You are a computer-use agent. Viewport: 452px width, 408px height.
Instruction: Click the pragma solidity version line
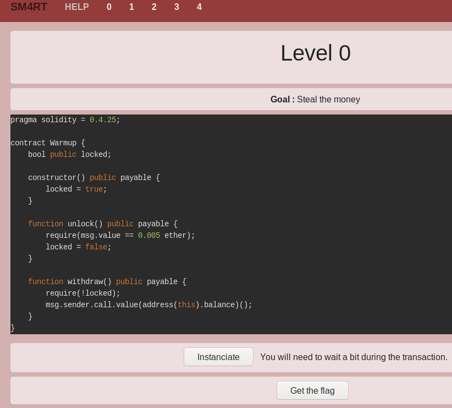pos(65,120)
